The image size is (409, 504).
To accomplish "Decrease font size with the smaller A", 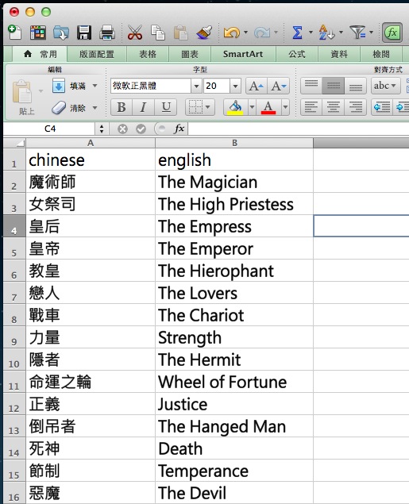I will (x=279, y=86).
